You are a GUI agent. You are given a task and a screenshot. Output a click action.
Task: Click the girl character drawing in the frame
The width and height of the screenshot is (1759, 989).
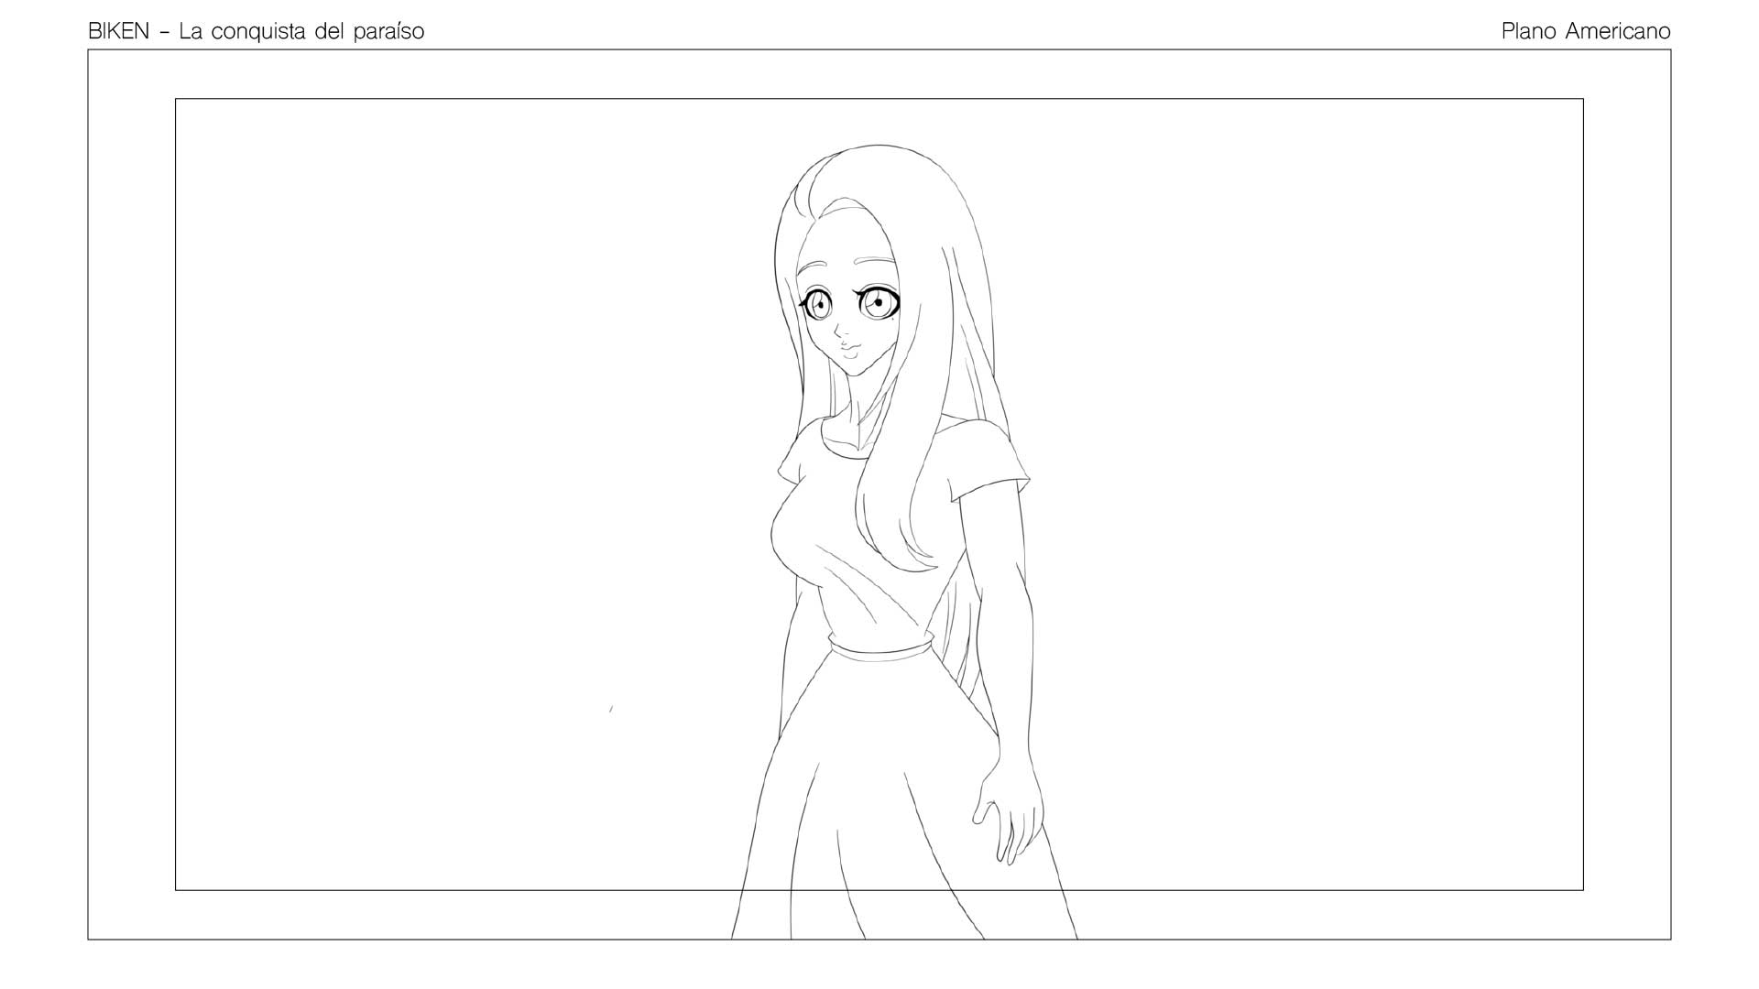[902, 541]
